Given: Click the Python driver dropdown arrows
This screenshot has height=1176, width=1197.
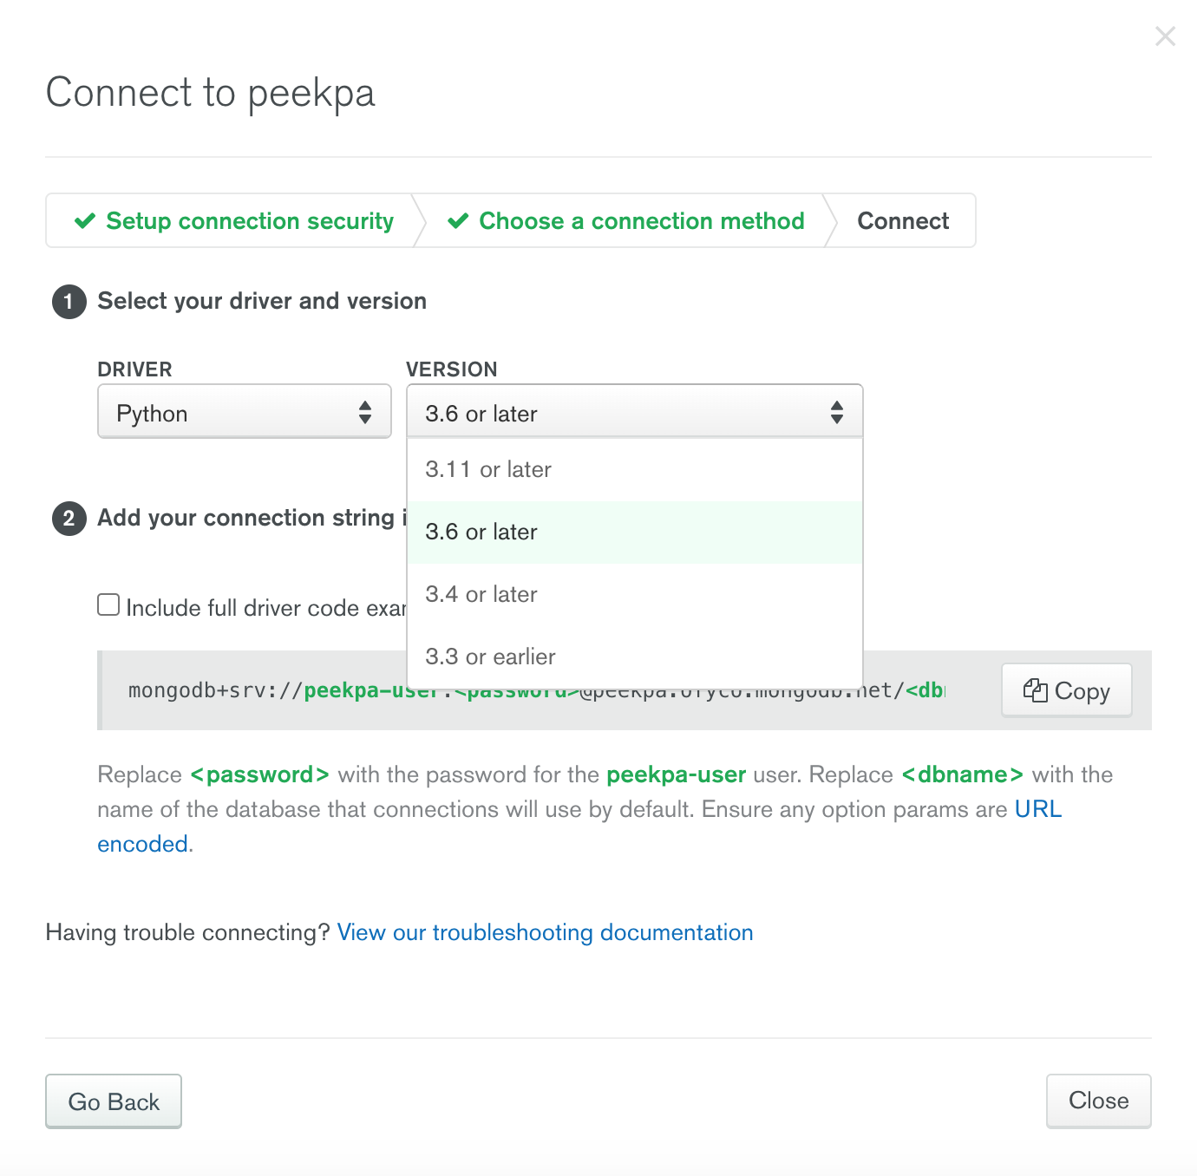Looking at the screenshot, I should [x=365, y=413].
